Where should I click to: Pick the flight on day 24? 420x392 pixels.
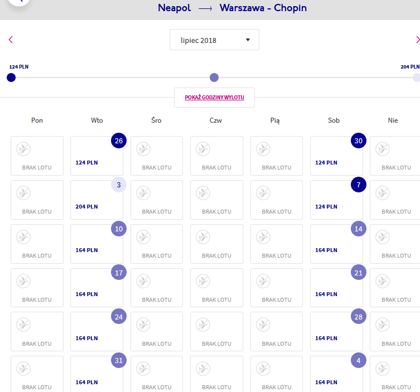click(96, 331)
